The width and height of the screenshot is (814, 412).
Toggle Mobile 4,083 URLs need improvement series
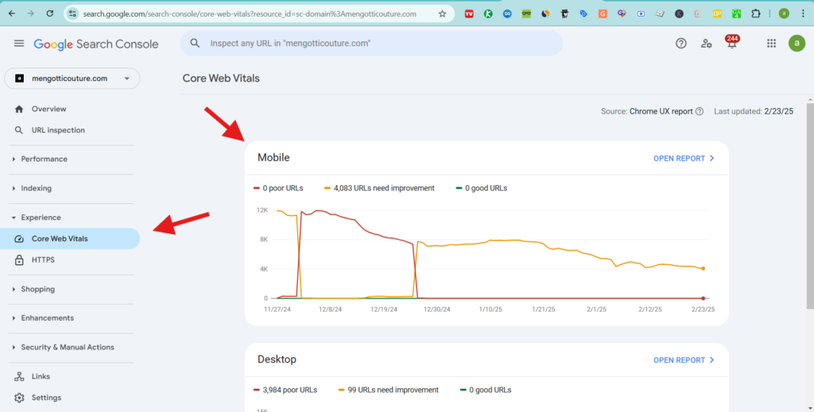(379, 188)
